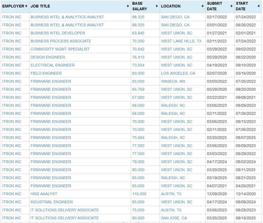Click the EMPLOYER column header text
Image resolution: width=263 pixels, height=223 pixels.
tap(13, 6)
